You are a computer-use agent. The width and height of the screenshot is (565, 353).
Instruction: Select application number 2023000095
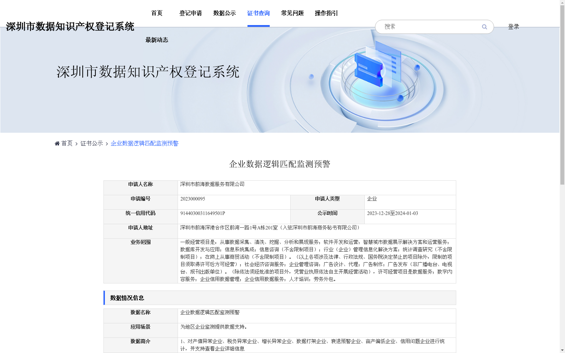[x=193, y=199]
